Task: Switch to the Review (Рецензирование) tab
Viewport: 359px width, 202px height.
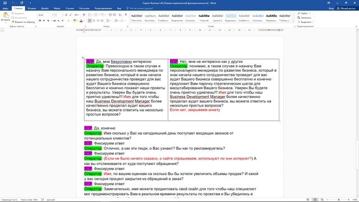Action: [x=103, y=8]
